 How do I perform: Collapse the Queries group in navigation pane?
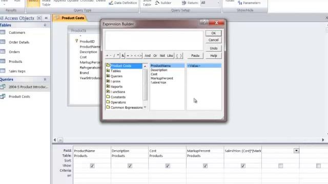click(x=45, y=80)
